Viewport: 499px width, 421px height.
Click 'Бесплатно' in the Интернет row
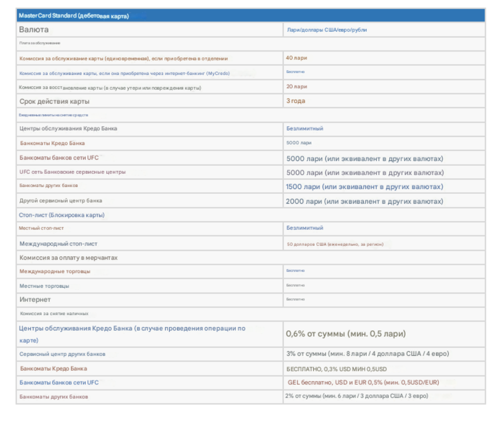(x=295, y=299)
